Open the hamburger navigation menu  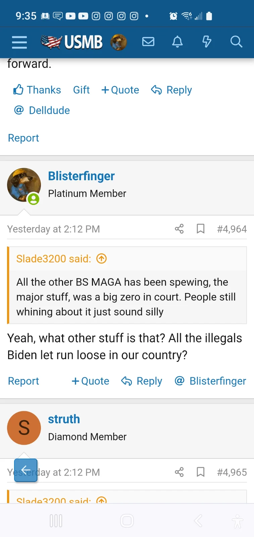point(19,42)
